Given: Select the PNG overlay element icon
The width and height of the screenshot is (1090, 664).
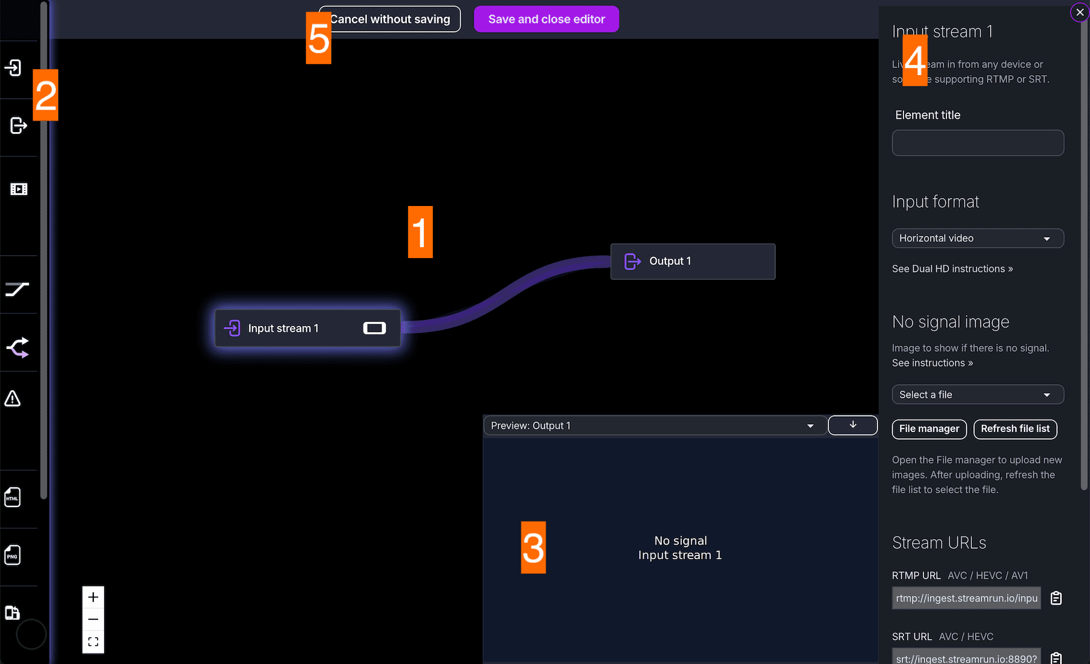Looking at the screenshot, I should [x=12, y=554].
